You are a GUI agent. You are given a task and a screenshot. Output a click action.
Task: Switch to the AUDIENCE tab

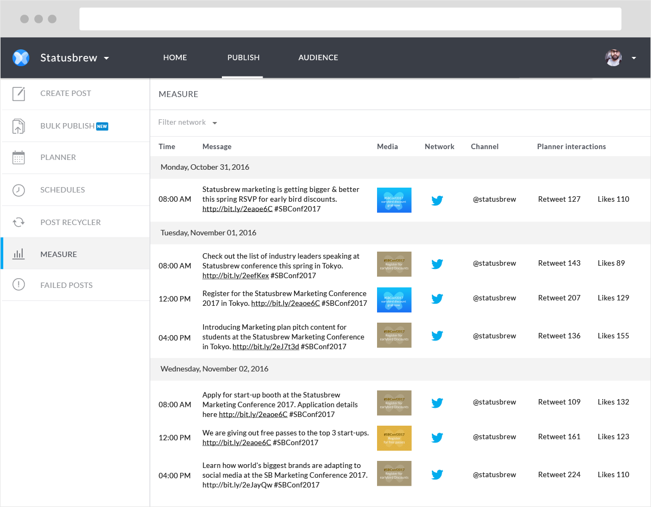pos(318,57)
